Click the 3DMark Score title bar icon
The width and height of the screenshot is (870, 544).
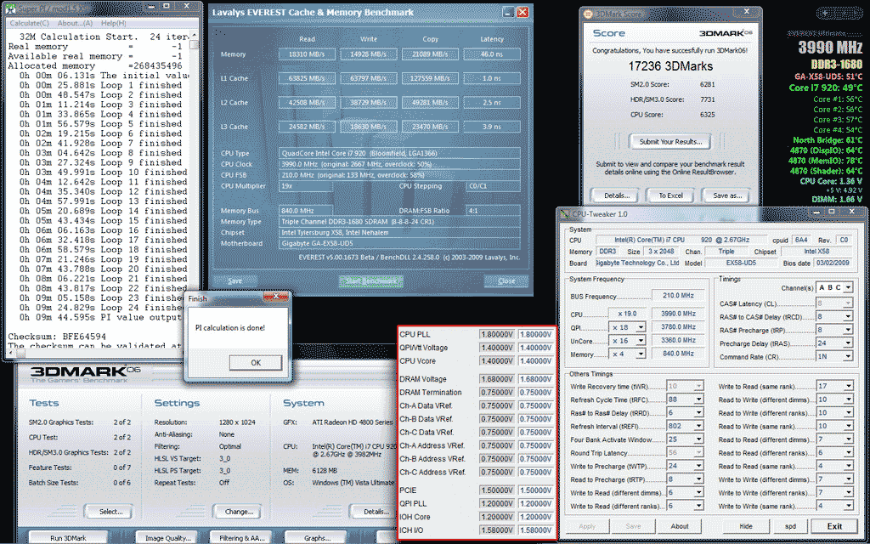587,14
